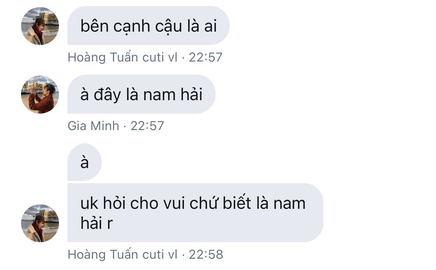Tap the 22:58 timestamp
The image size is (436, 270).
(206, 255)
